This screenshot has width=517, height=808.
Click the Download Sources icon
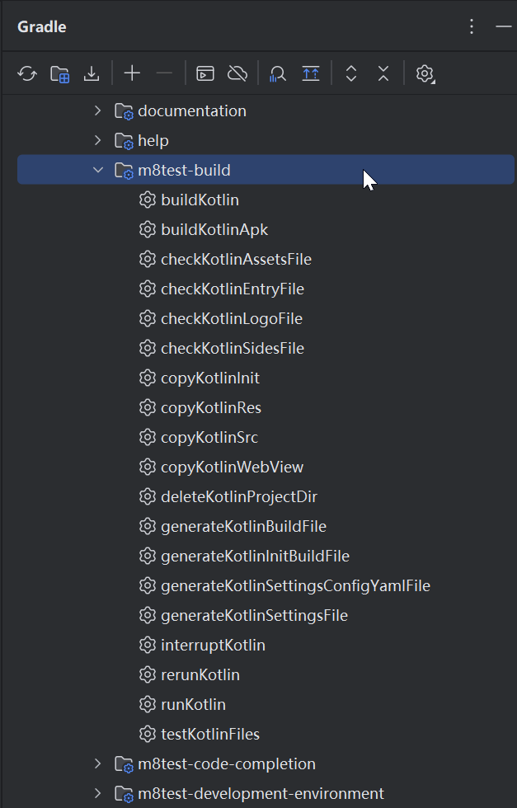click(92, 74)
